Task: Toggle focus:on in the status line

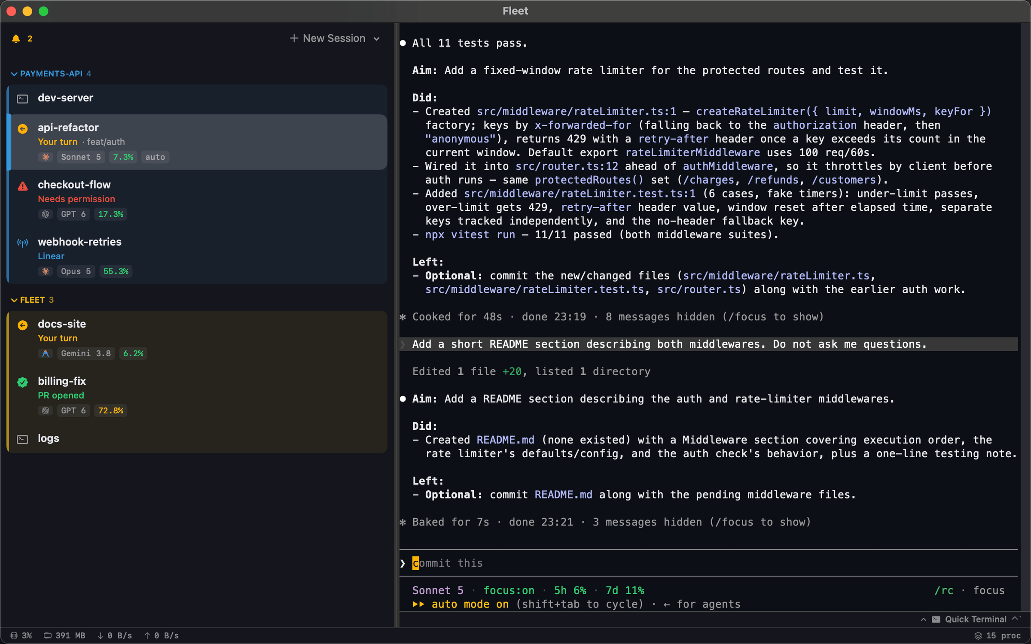Action: click(509, 590)
